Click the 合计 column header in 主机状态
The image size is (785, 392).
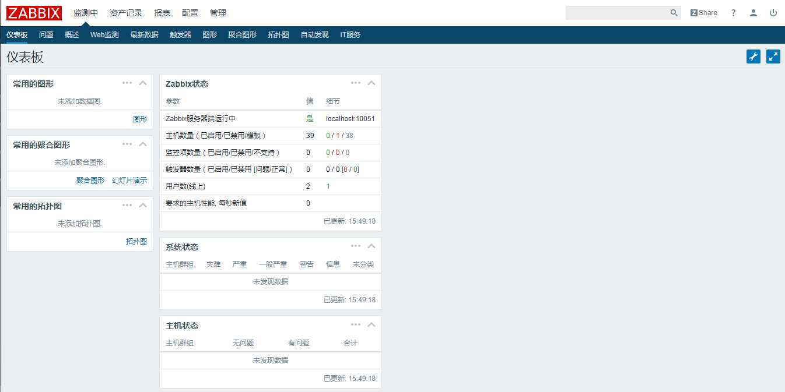pyautogui.click(x=351, y=343)
